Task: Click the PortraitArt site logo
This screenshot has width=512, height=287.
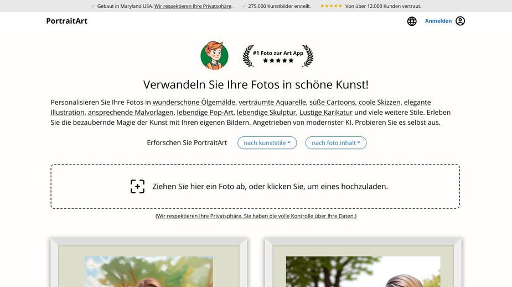Action: click(x=66, y=21)
